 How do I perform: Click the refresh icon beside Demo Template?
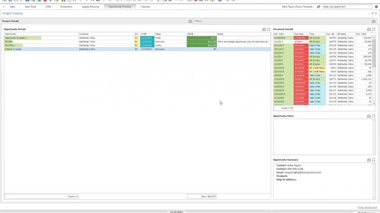pyautogui.click(x=318, y=7)
